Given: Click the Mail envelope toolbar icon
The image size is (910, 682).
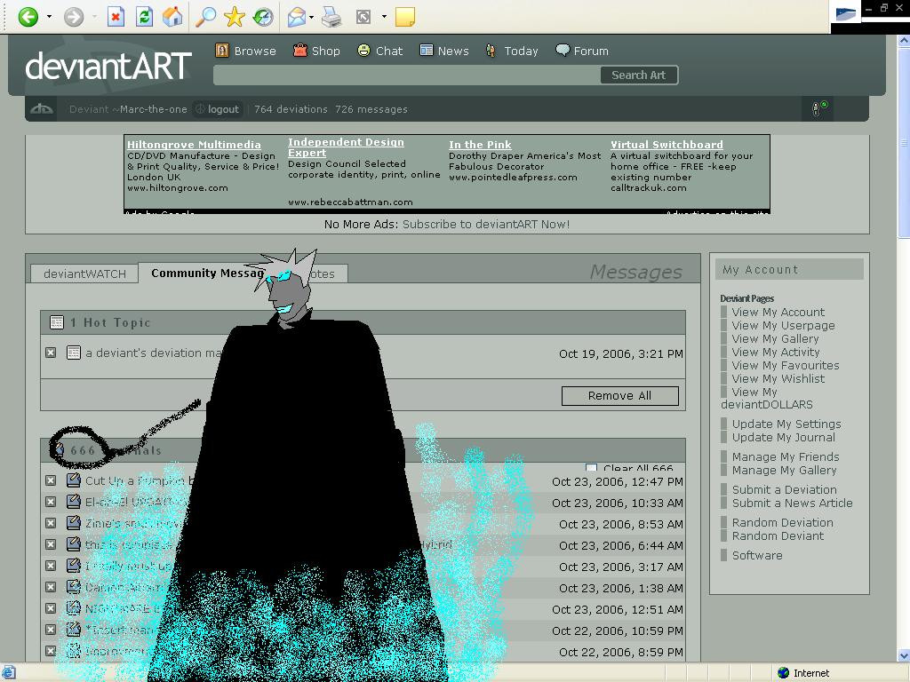Looking at the screenshot, I should [296, 17].
